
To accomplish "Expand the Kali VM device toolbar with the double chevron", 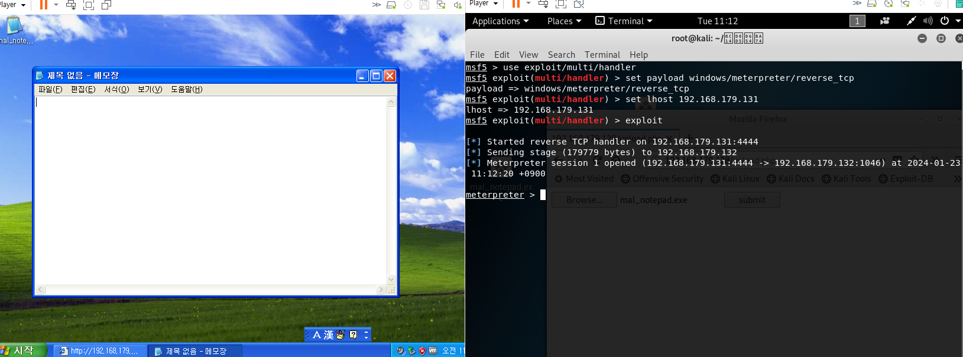I will pos(857,4).
